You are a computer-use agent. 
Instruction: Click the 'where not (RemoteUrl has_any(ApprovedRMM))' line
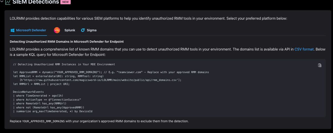49,107
